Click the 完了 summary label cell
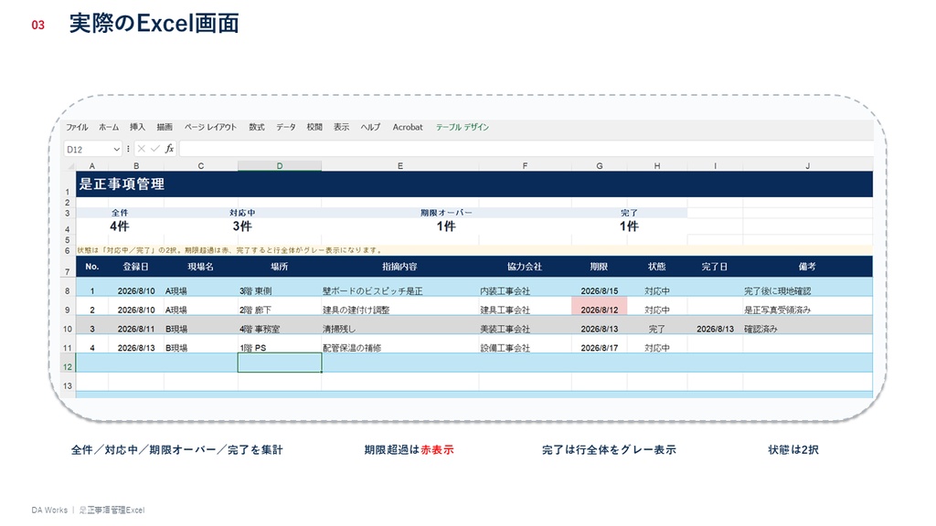Screen dimensions: 936x526 (629, 212)
